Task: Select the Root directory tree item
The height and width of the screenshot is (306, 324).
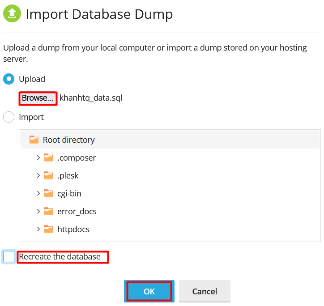Action: point(68,140)
